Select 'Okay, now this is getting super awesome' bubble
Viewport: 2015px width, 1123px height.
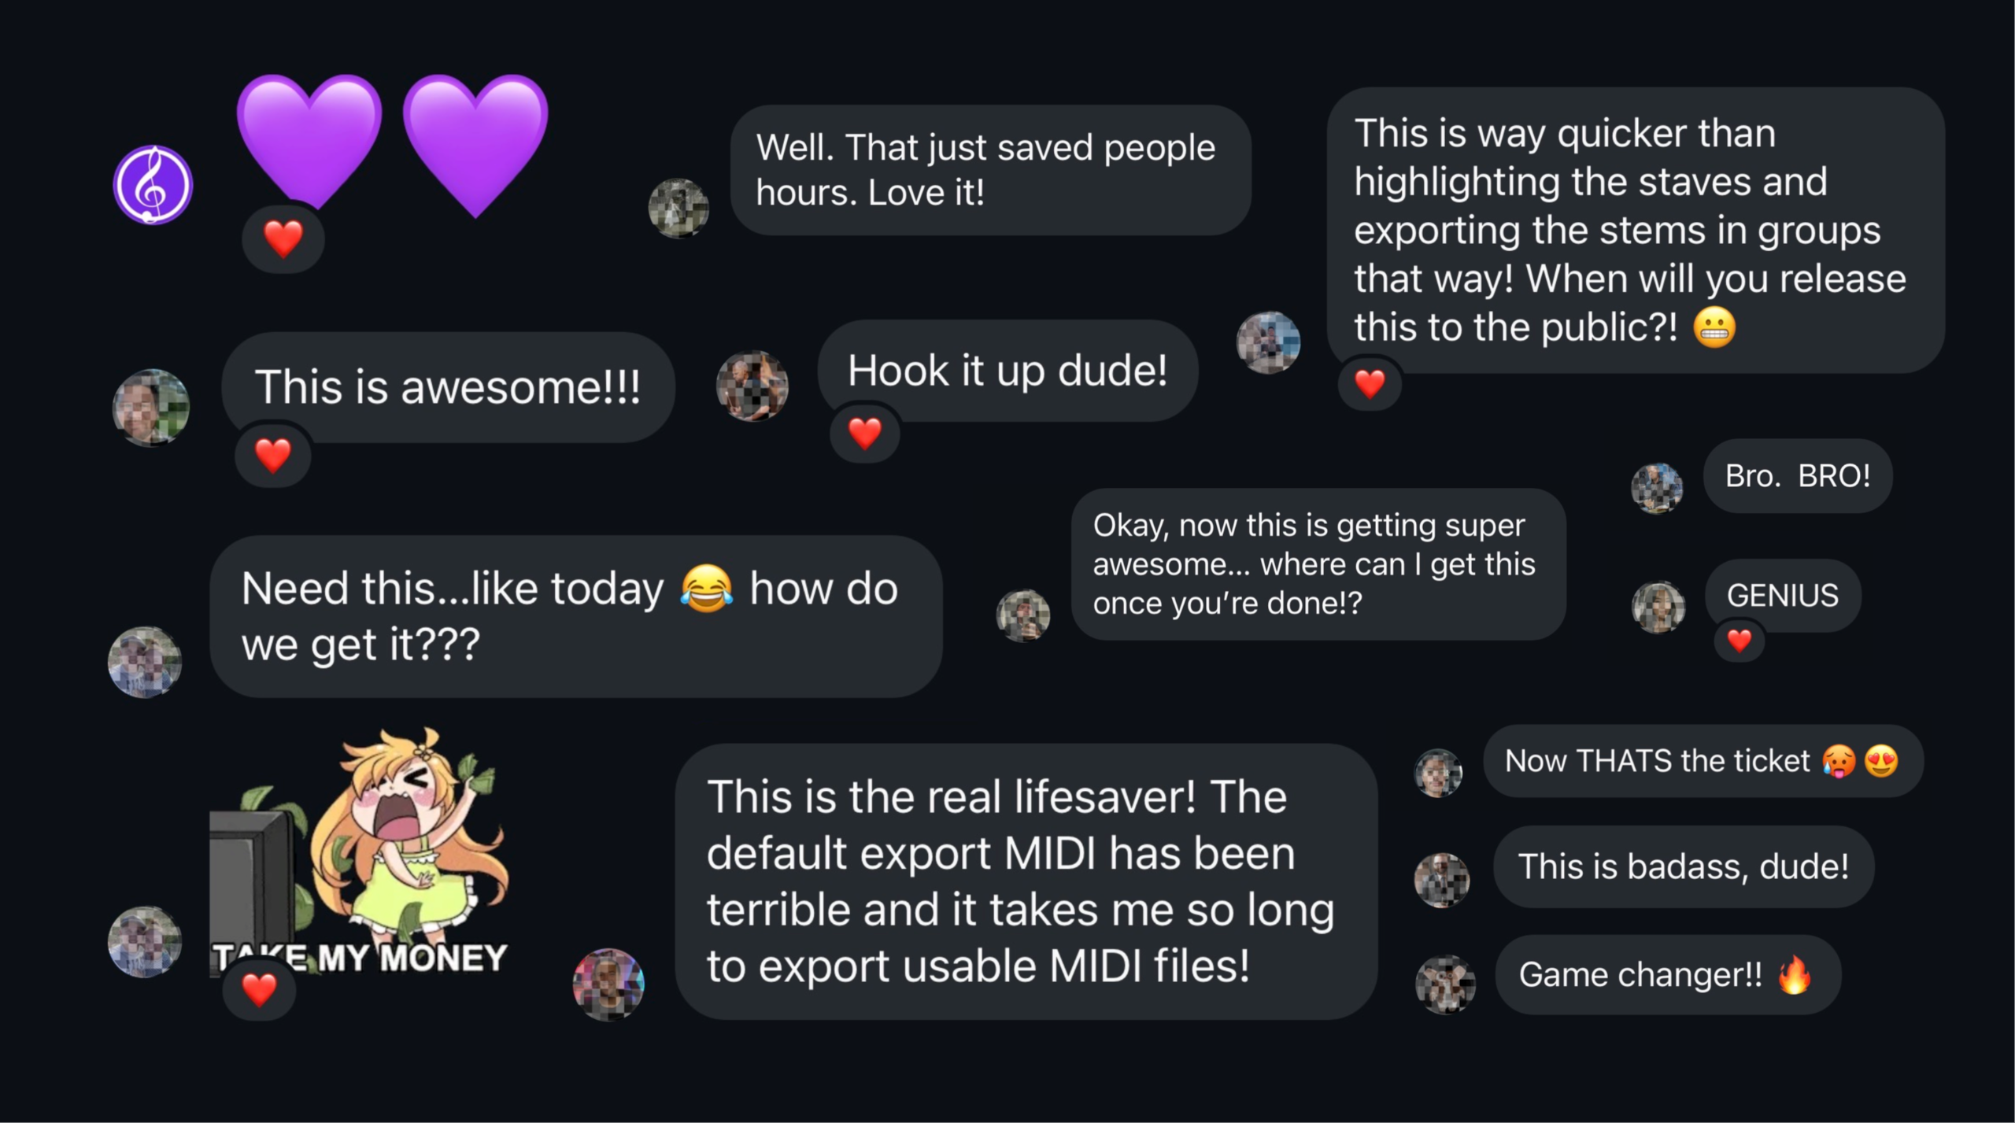(1318, 564)
